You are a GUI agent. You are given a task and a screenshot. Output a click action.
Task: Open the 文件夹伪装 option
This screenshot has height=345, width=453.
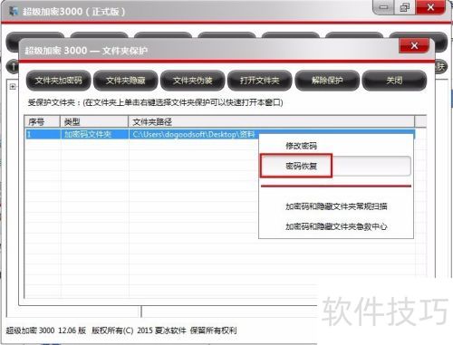tap(193, 81)
